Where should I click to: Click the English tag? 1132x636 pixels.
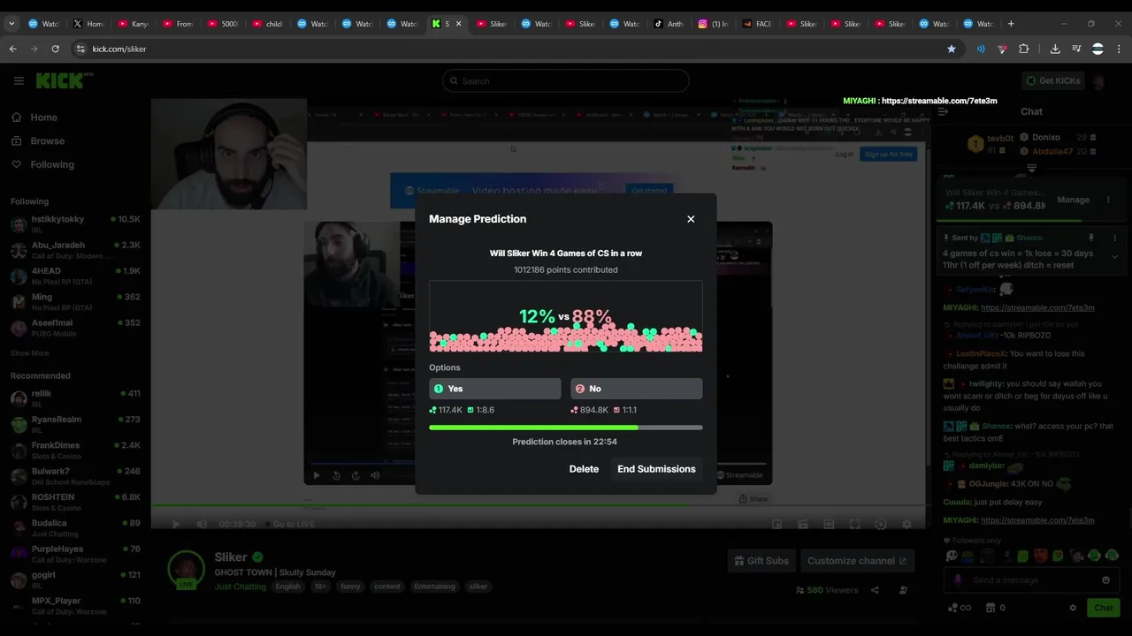287,587
